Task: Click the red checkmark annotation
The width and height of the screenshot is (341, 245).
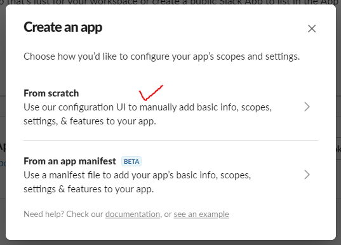Action: pos(150,93)
